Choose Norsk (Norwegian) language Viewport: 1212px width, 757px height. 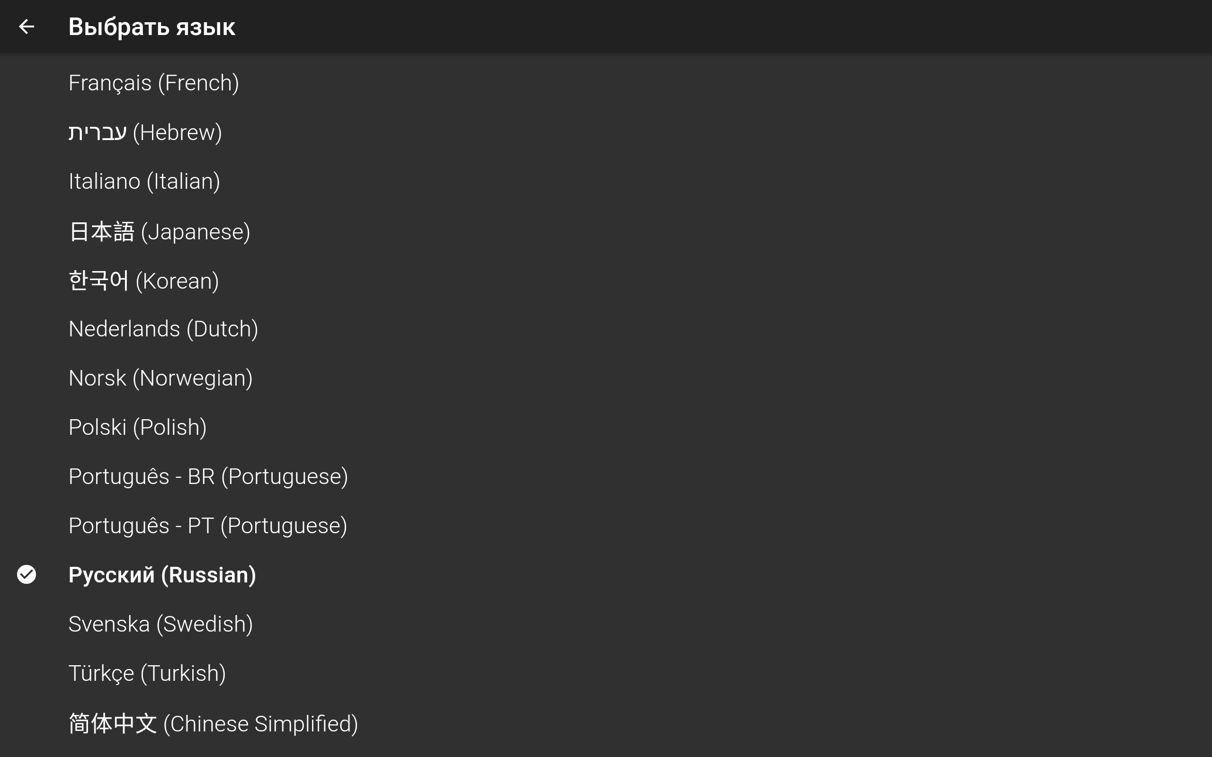(160, 378)
